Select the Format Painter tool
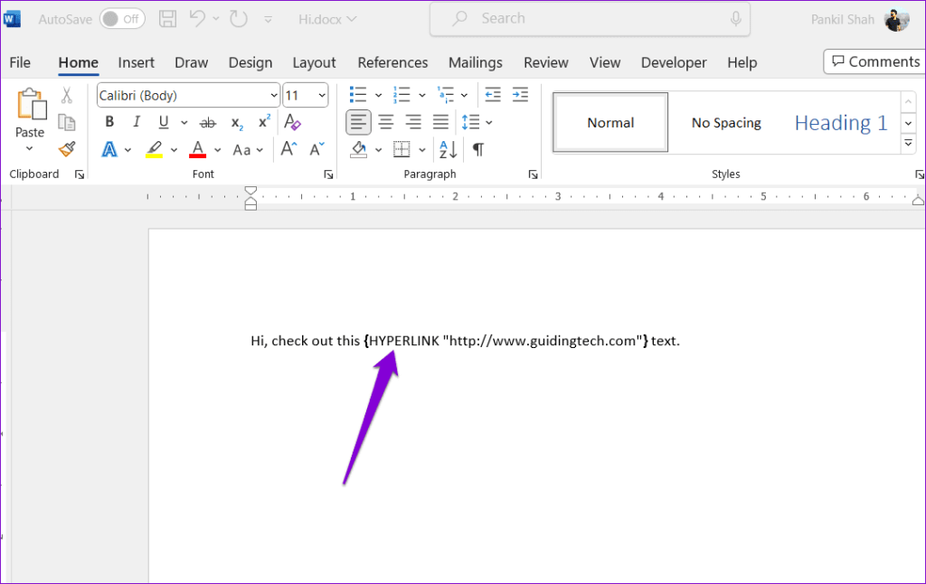Viewport: 926px width, 584px height. tap(67, 149)
